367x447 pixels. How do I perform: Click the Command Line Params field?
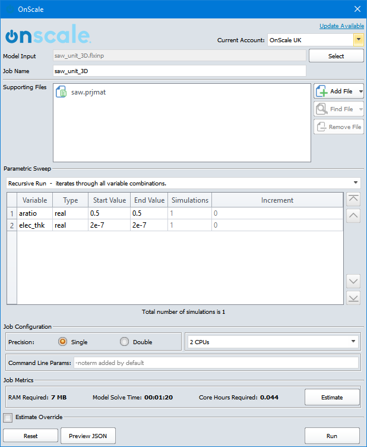[x=216, y=363]
